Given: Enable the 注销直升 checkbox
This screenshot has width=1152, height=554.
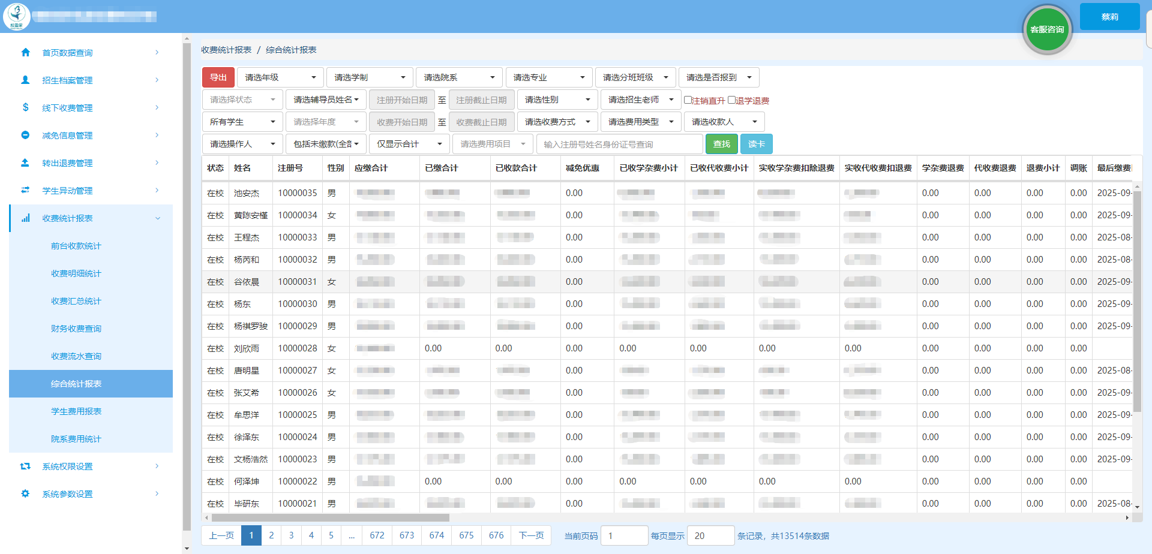Looking at the screenshot, I should tap(688, 100).
